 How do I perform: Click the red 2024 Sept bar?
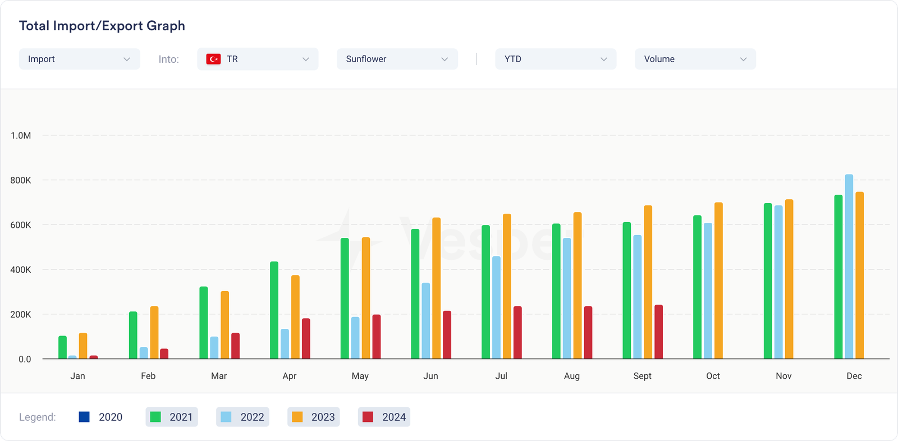pos(659,332)
